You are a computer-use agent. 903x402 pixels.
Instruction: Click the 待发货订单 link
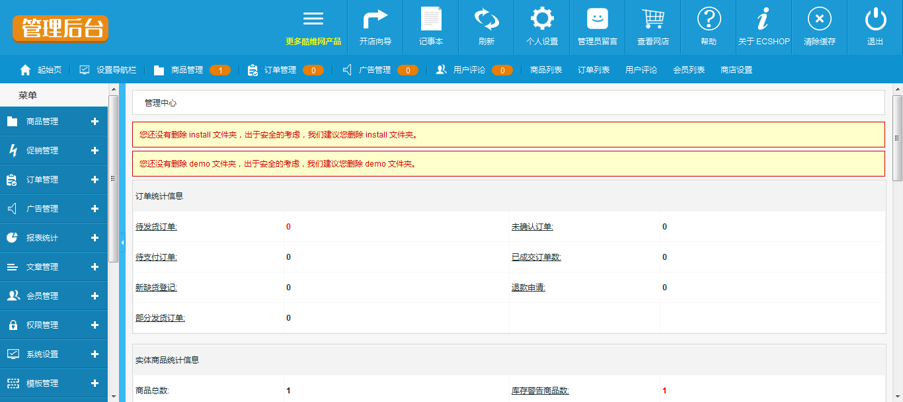point(156,227)
